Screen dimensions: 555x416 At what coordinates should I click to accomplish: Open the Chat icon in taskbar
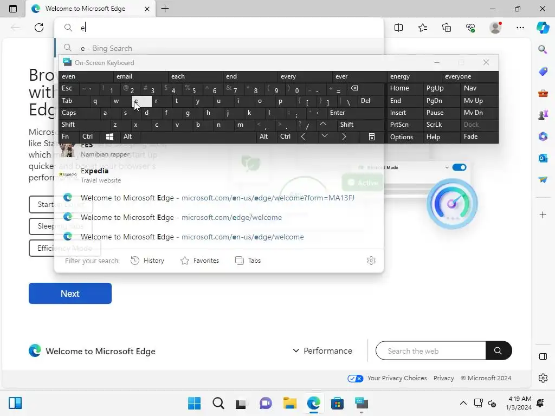[266, 403]
